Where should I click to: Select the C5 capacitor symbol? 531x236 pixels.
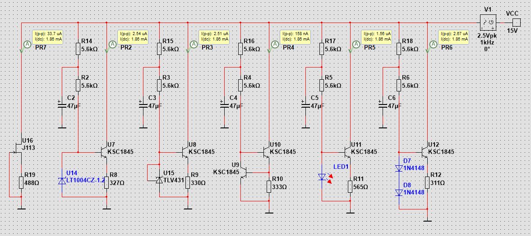point(306,106)
